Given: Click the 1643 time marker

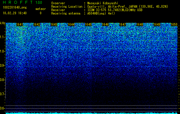Looking at the screenshot, I should (54, 25).
